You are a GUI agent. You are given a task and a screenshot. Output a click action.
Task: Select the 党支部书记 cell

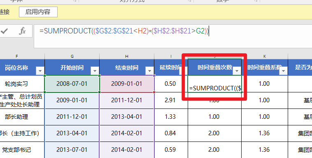click(22, 150)
